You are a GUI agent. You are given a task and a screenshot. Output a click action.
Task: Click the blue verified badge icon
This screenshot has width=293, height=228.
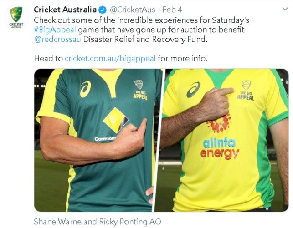point(103,10)
